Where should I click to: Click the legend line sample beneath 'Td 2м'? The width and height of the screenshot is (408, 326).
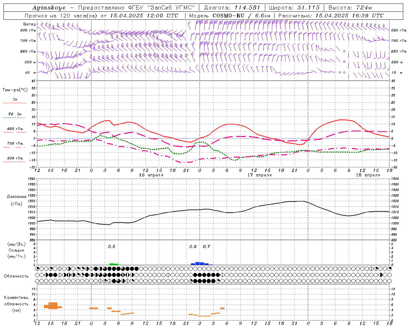(14, 118)
